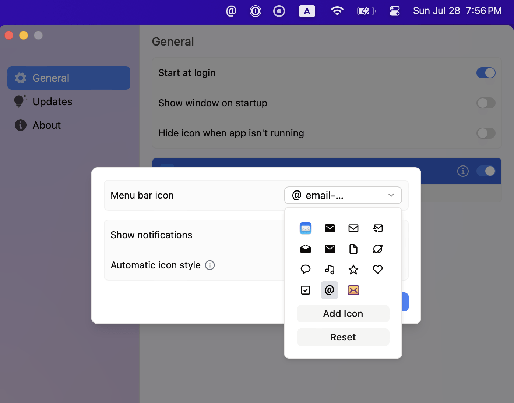Click the Show notifications label

[x=151, y=235]
